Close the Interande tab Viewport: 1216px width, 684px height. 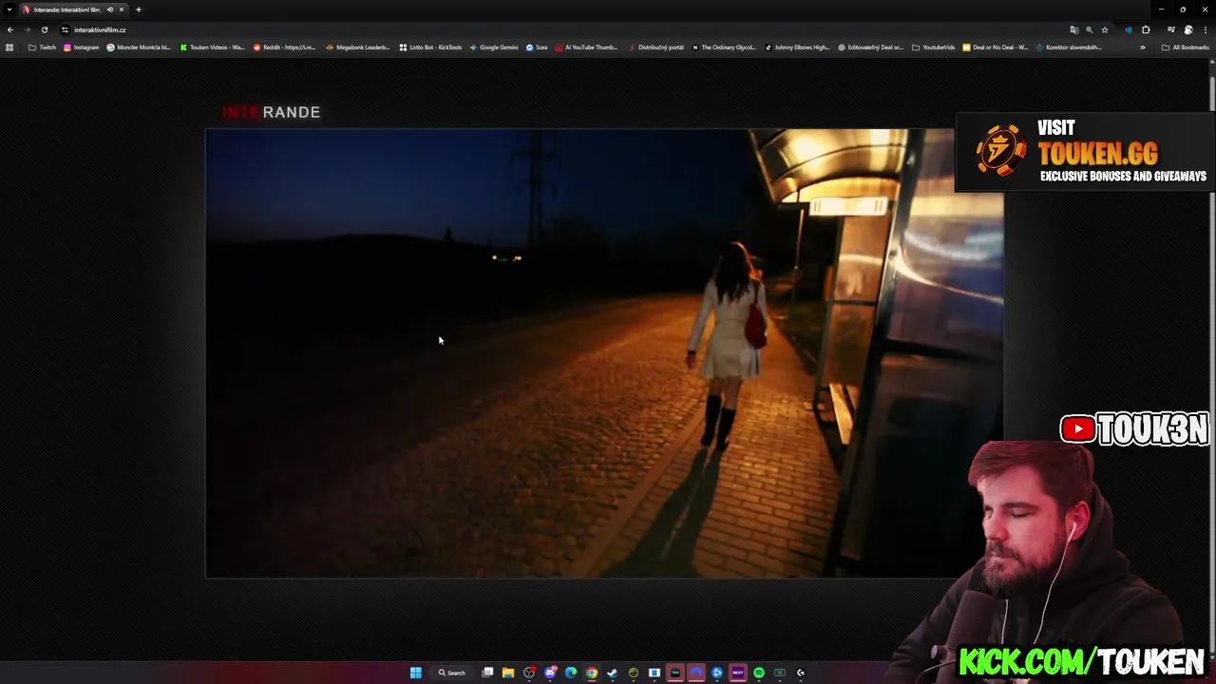pyautogui.click(x=122, y=9)
